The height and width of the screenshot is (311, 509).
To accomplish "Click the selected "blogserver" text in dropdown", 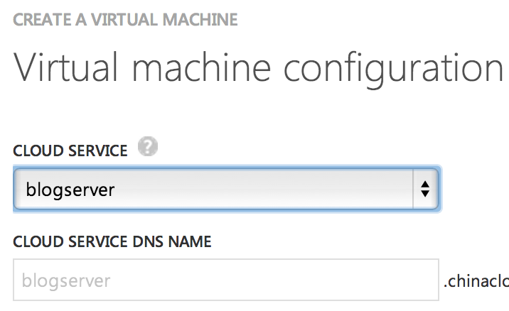I will click(70, 190).
